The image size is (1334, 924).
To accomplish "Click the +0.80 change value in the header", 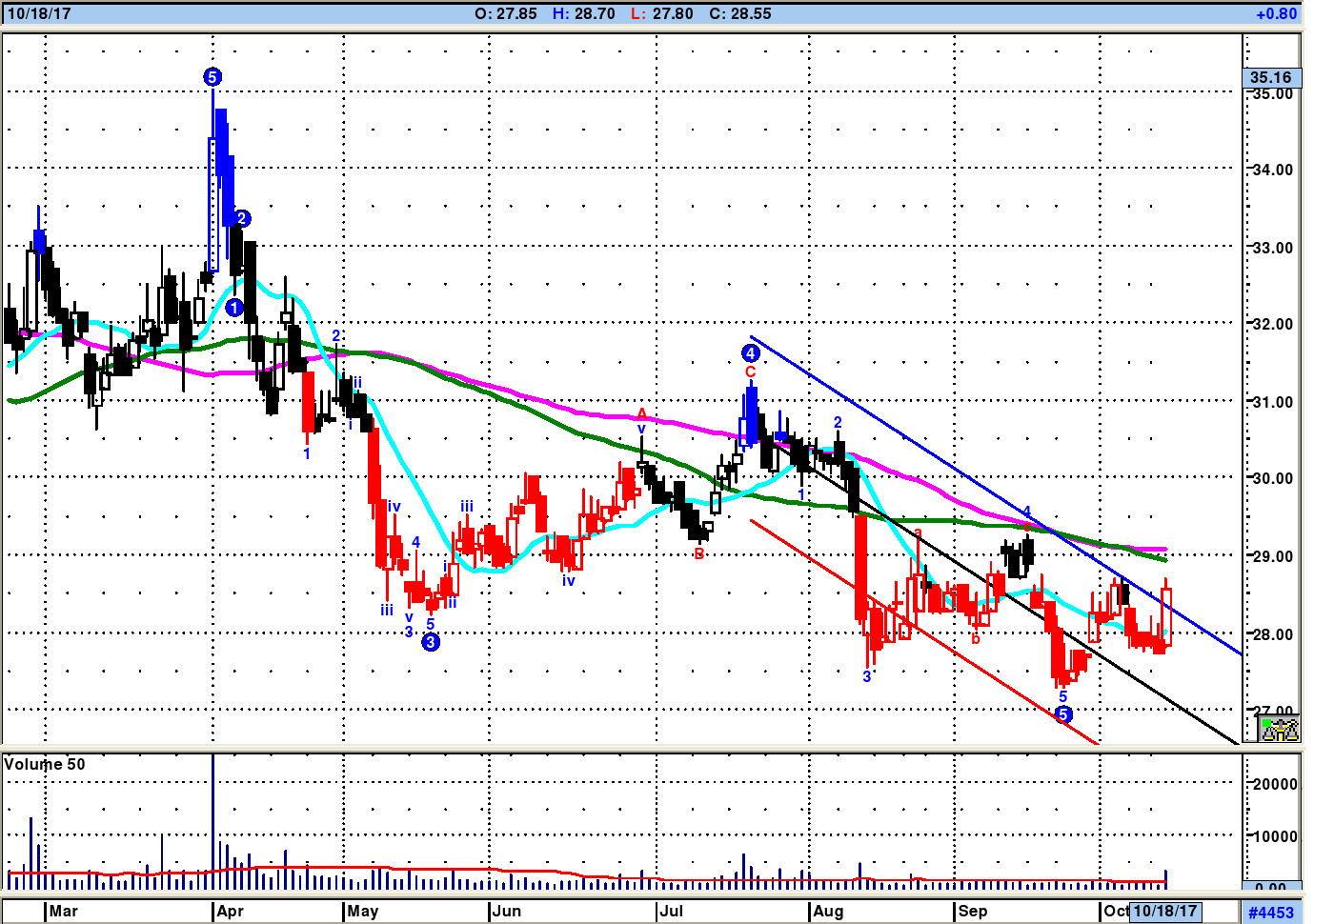I will 1277,13.
